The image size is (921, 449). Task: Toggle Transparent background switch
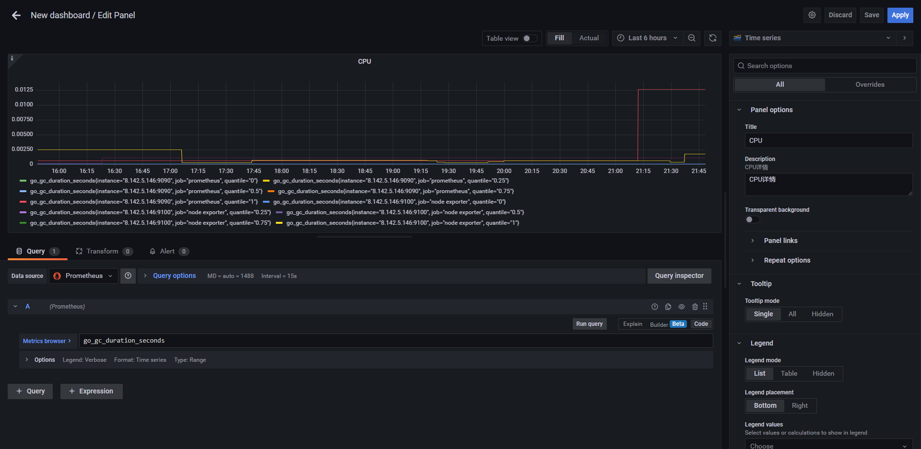coord(752,220)
